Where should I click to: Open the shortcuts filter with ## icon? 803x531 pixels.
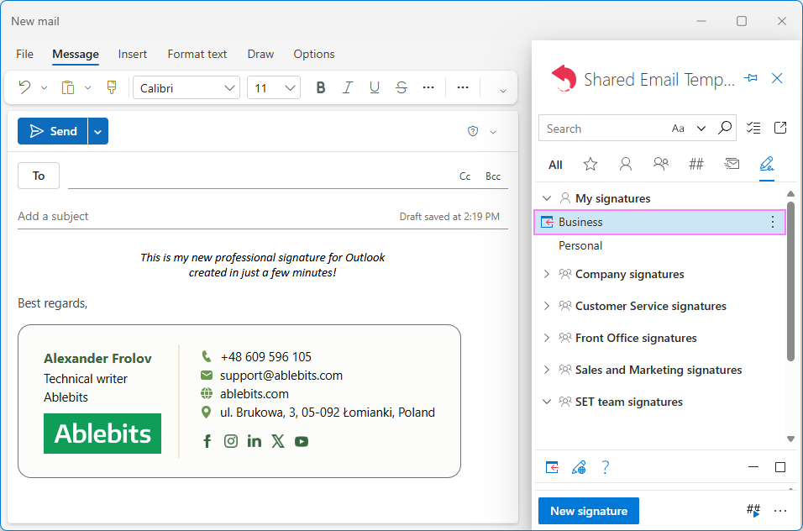click(696, 164)
